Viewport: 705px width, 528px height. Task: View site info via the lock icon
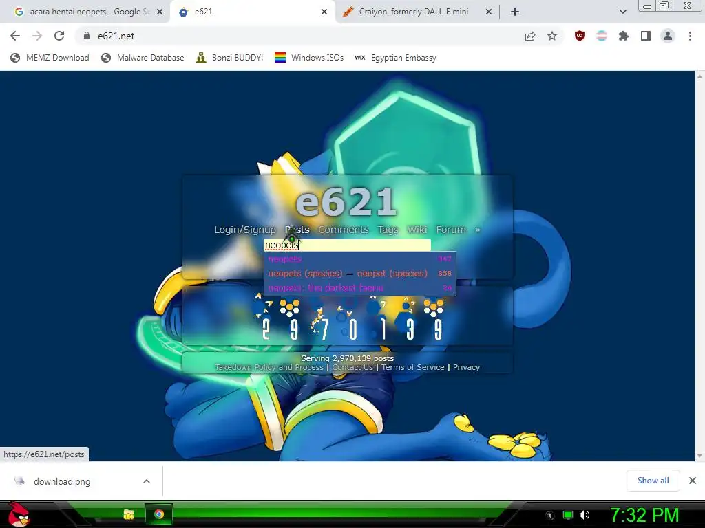tap(87, 36)
